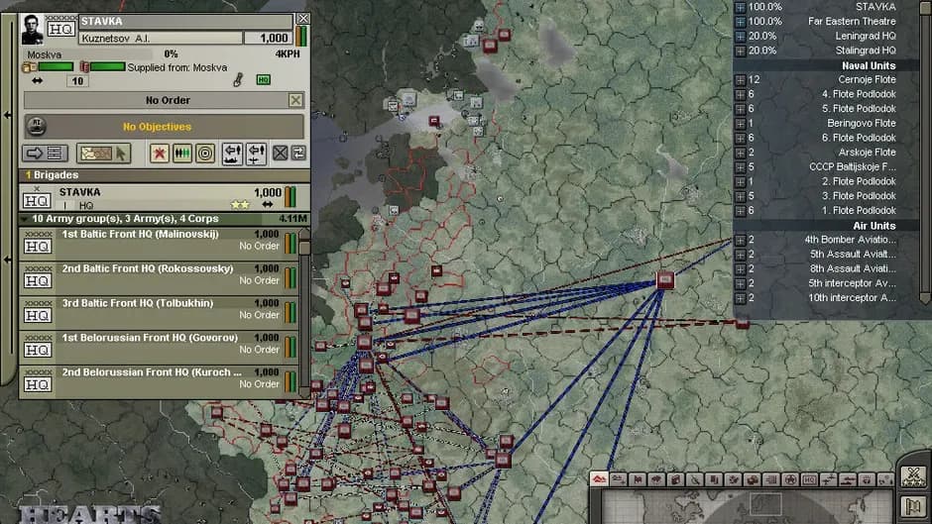Switch to second map mode tab

pyautogui.click(x=618, y=479)
